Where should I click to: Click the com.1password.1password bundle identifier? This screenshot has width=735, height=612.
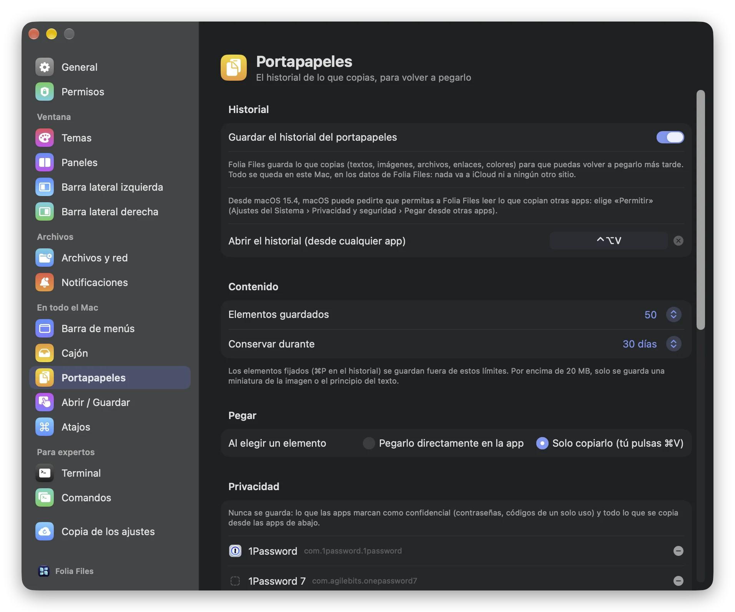[x=353, y=551]
